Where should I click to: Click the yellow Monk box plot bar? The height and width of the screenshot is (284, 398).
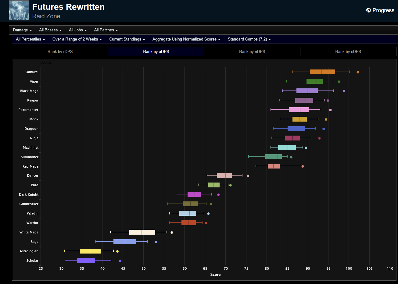coord(299,119)
